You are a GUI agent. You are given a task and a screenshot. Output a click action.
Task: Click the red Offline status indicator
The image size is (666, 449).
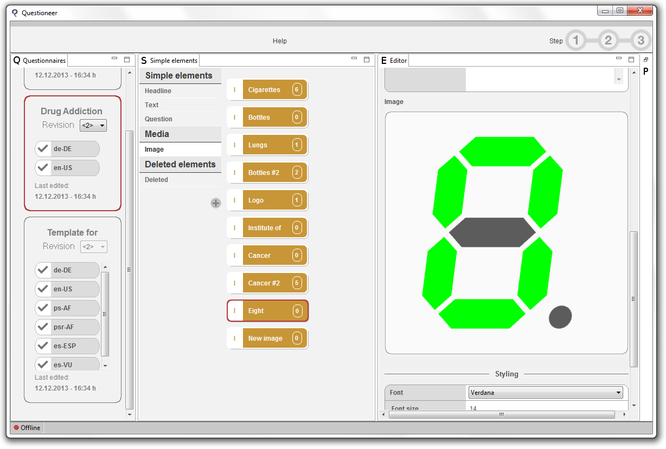coord(16,428)
